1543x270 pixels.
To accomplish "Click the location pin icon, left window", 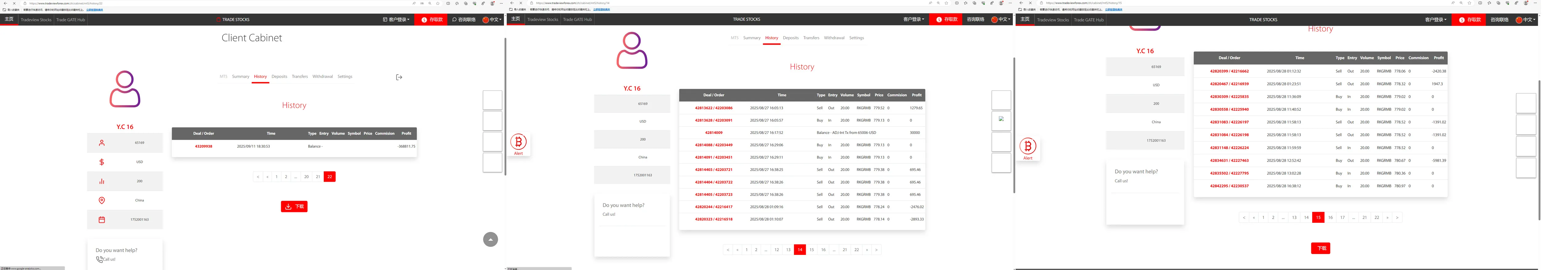I will point(102,201).
